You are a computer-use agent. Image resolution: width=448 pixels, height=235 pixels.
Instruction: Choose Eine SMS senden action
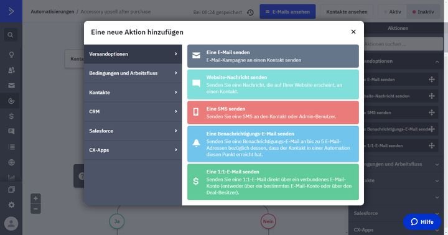click(273, 113)
